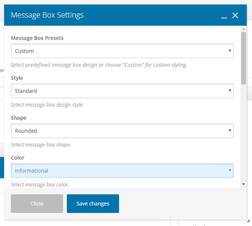Click the arrow on the Standard style field
The height and width of the screenshot is (226, 252).
click(230, 90)
